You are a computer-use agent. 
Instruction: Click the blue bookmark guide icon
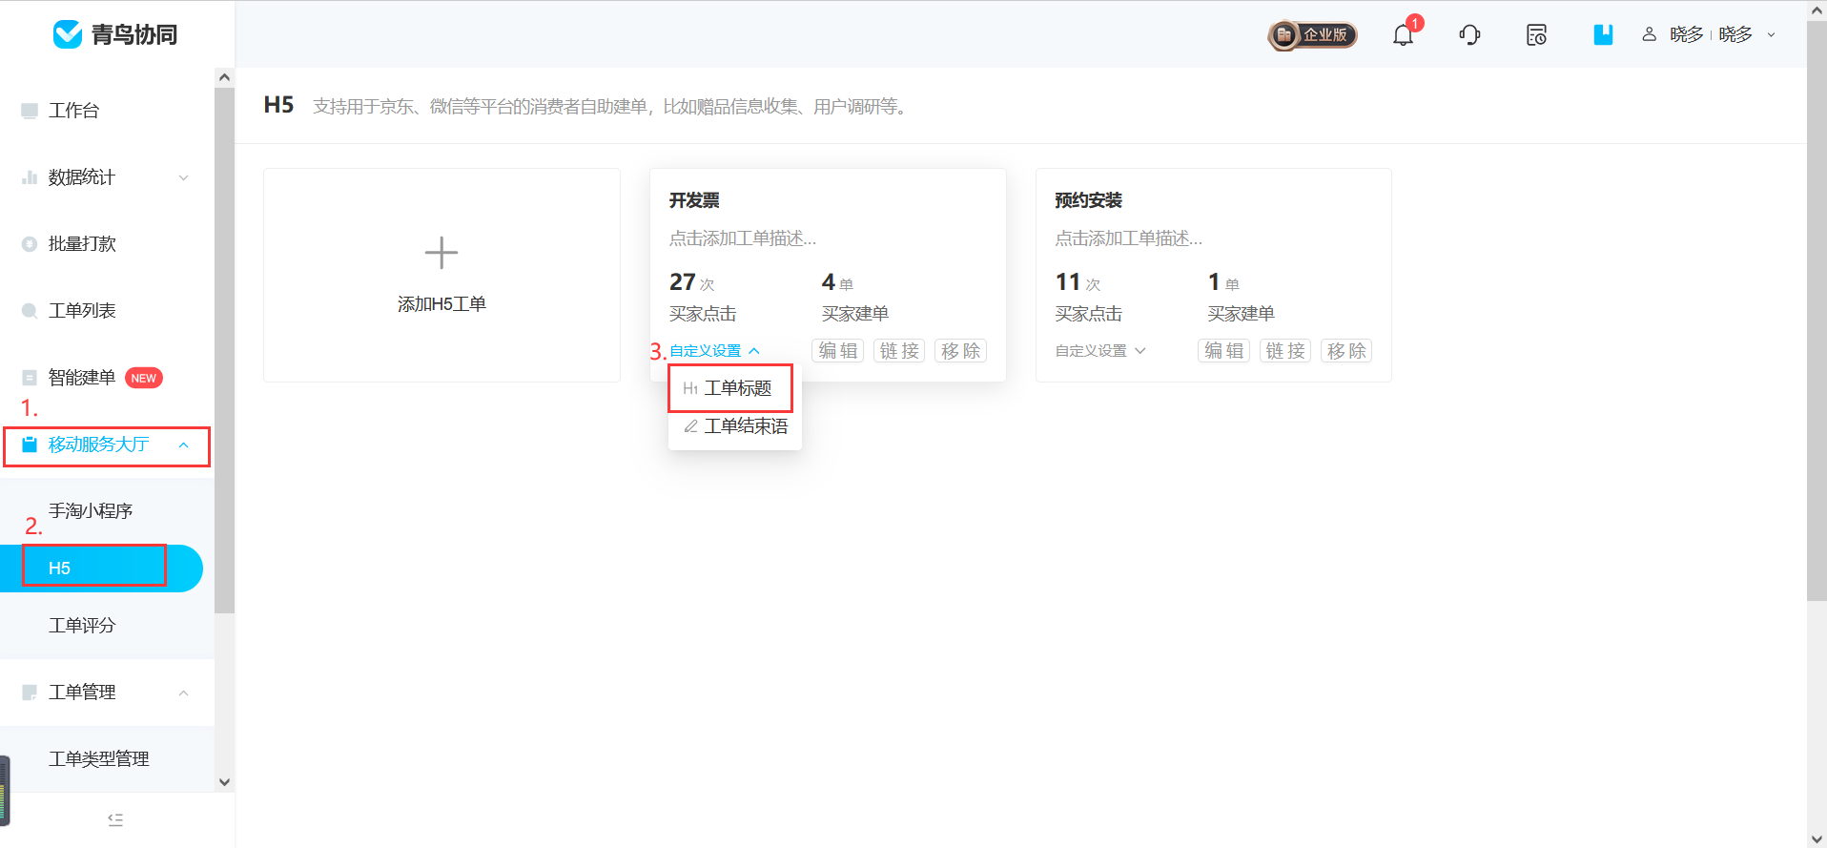[x=1603, y=35]
